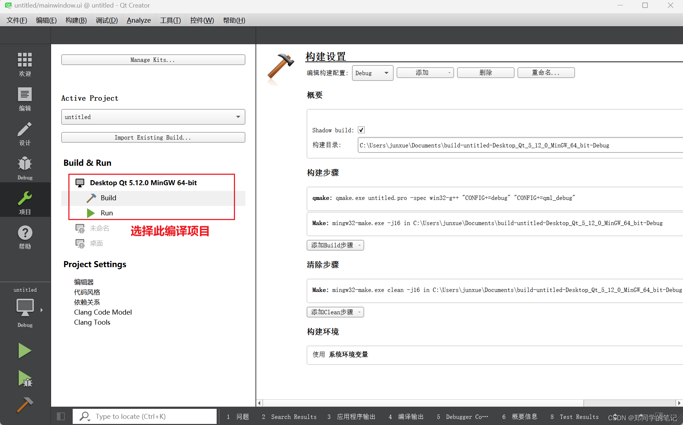Open the Active Project untitled dropdown

tap(153, 117)
